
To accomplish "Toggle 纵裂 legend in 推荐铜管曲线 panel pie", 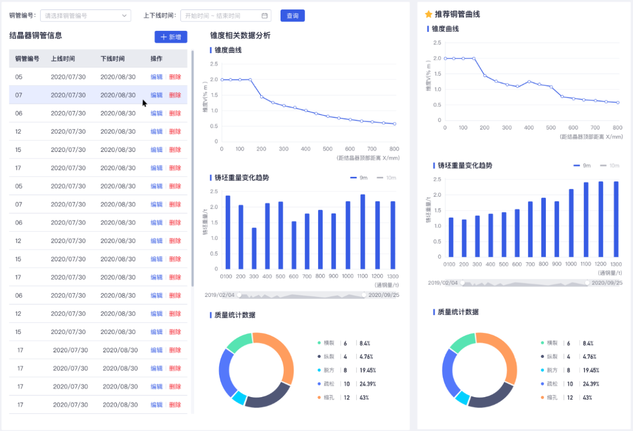I will pyautogui.click(x=549, y=357).
